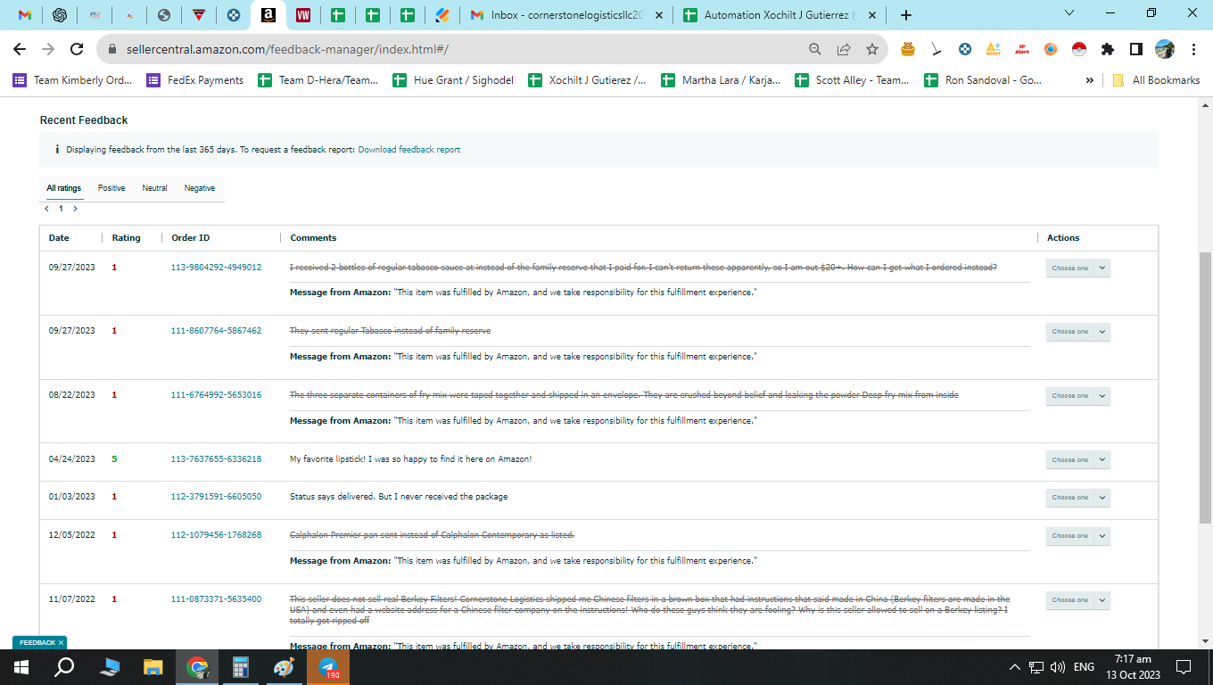Open action dropdown for order 111-0873371-5635400
Viewport: 1213px width, 685px height.
click(x=1077, y=600)
